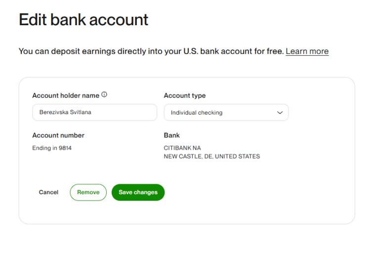Click the Edit bank account heading

(83, 20)
